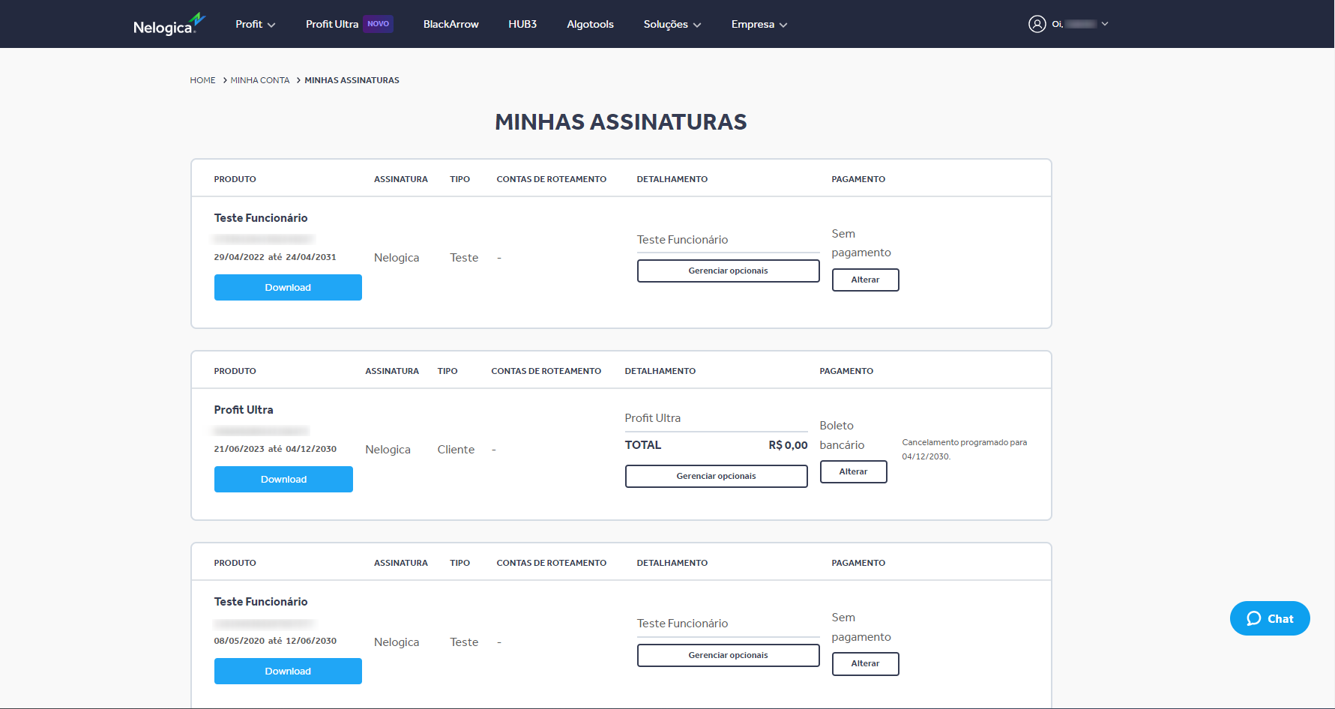
Task: Expand the Profit dropdown menu
Action: (x=256, y=24)
